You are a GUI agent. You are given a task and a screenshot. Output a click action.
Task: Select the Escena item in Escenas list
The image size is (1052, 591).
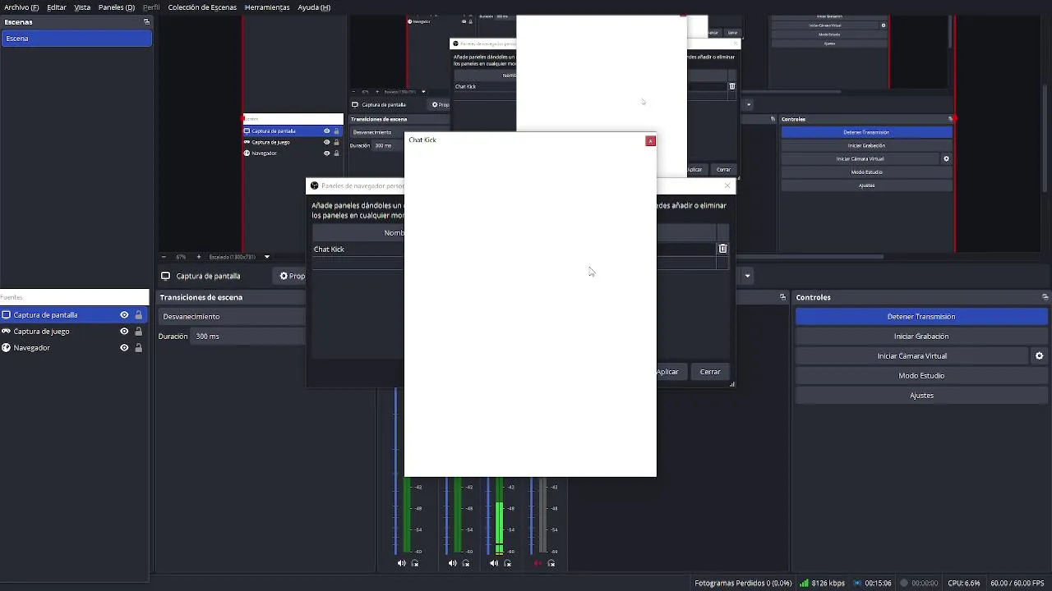[76, 39]
